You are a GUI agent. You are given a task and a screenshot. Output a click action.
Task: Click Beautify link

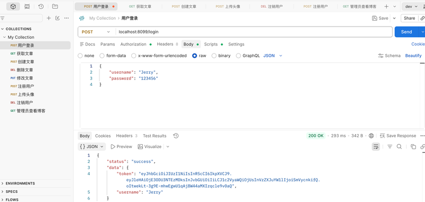pos(413,56)
